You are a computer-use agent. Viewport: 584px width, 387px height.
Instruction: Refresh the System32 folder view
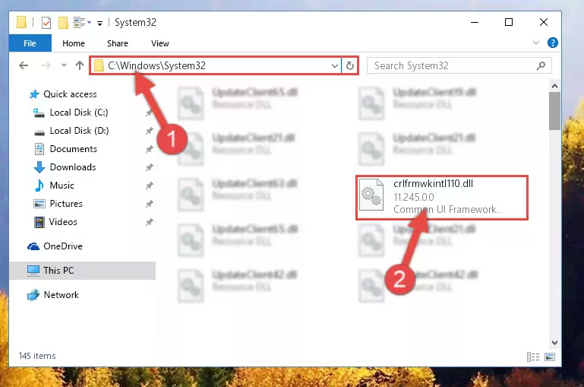click(350, 66)
